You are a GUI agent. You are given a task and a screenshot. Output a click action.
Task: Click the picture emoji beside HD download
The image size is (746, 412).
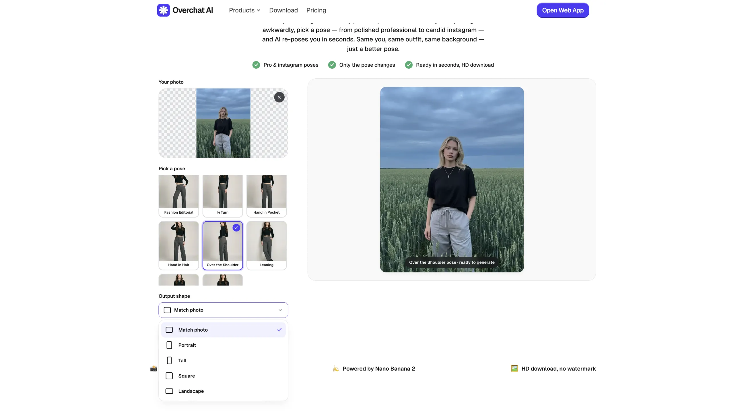[514, 369]
